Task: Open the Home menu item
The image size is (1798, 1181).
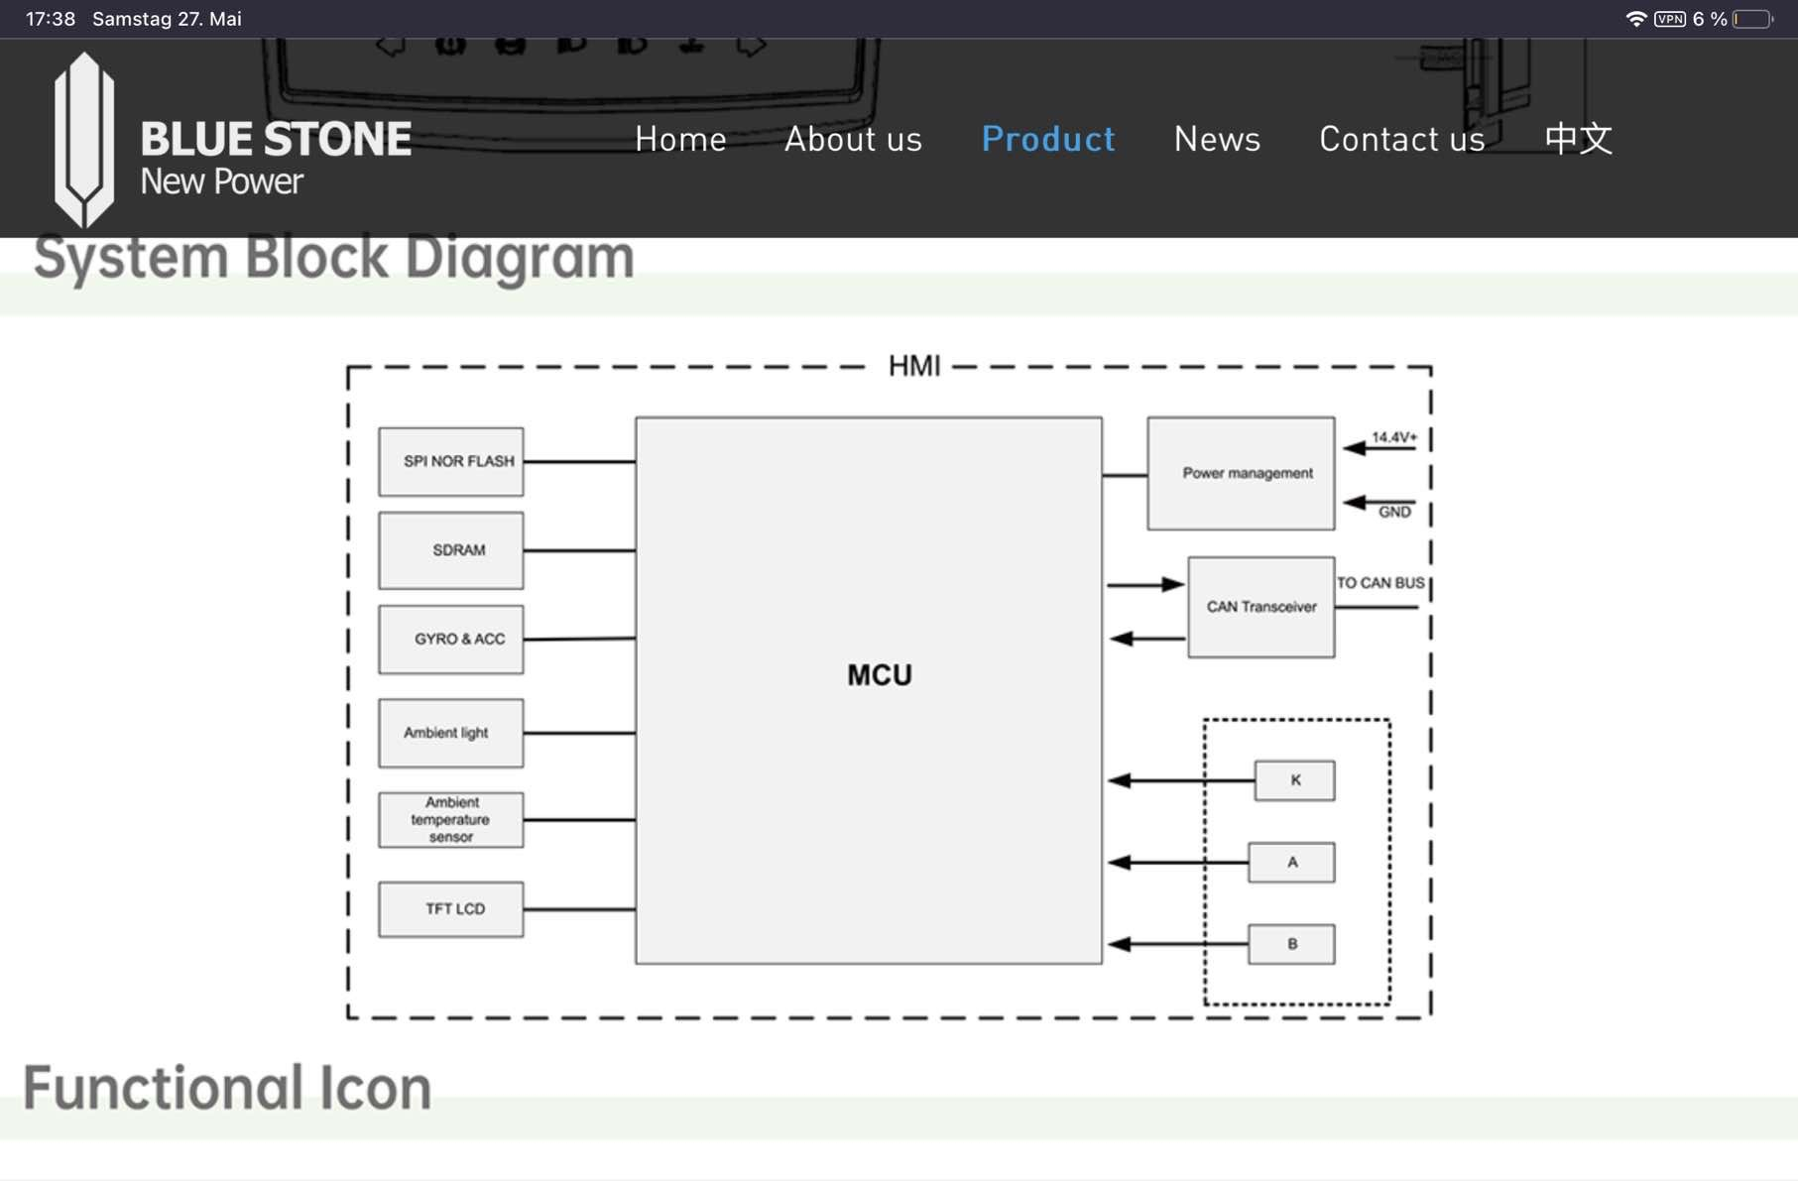Action: 680,140
